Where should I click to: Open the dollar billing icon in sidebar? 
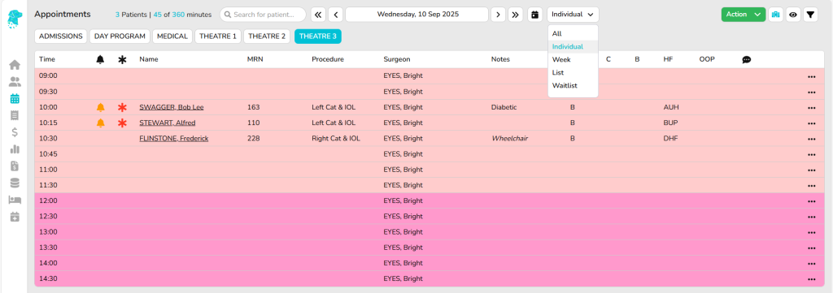tap(15, 132)
